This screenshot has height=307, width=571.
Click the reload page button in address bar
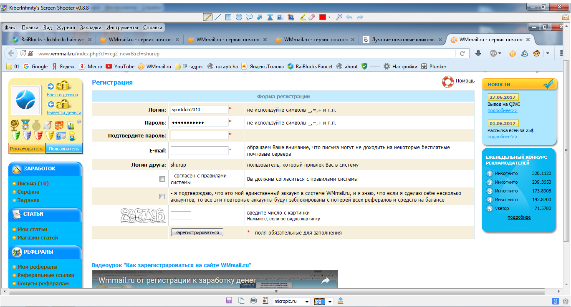(462, 53)
